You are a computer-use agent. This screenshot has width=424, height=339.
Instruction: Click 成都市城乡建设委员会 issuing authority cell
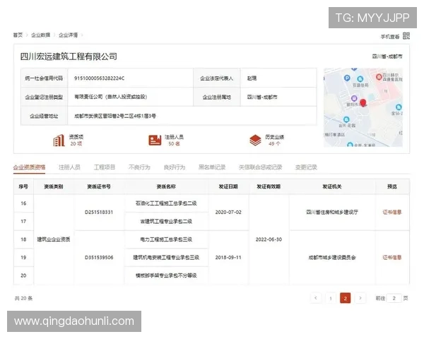click(332, 257)
